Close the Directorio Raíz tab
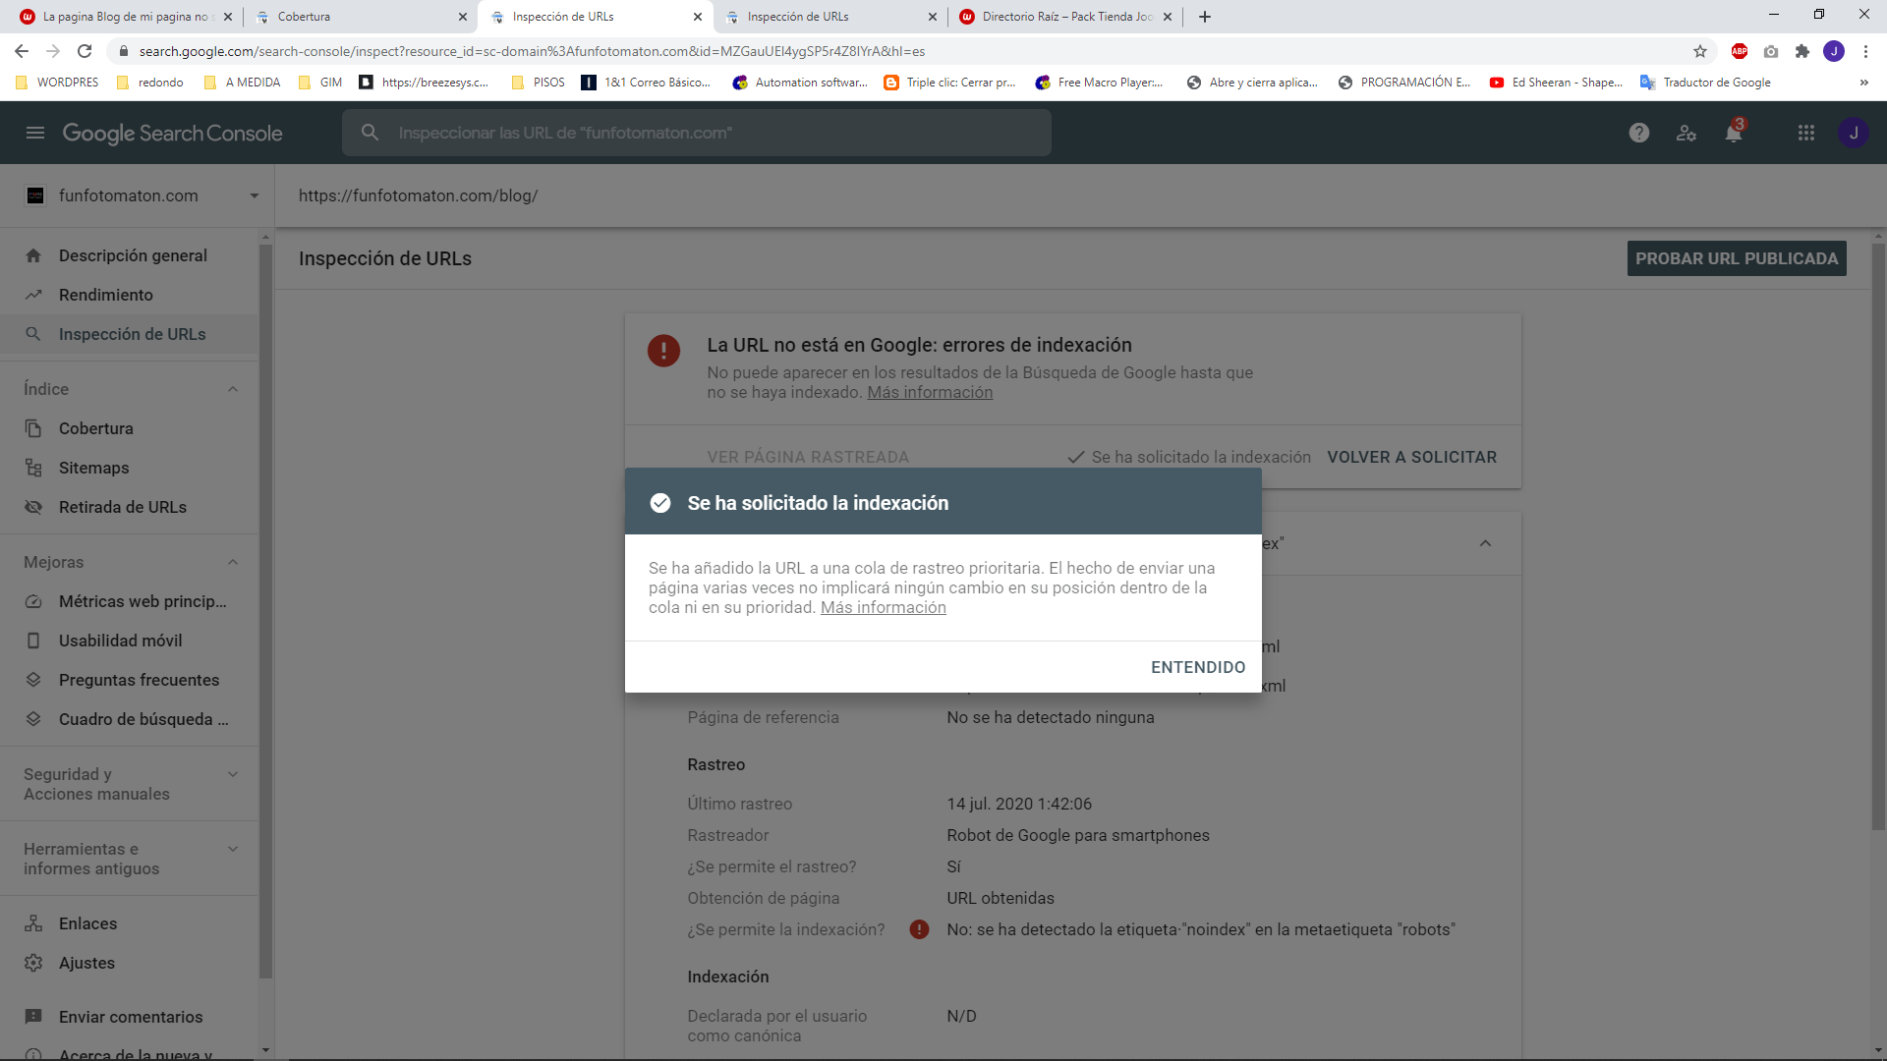Image resolution: width=1887 pixels, height=1061 pixels. [1168, 17]
